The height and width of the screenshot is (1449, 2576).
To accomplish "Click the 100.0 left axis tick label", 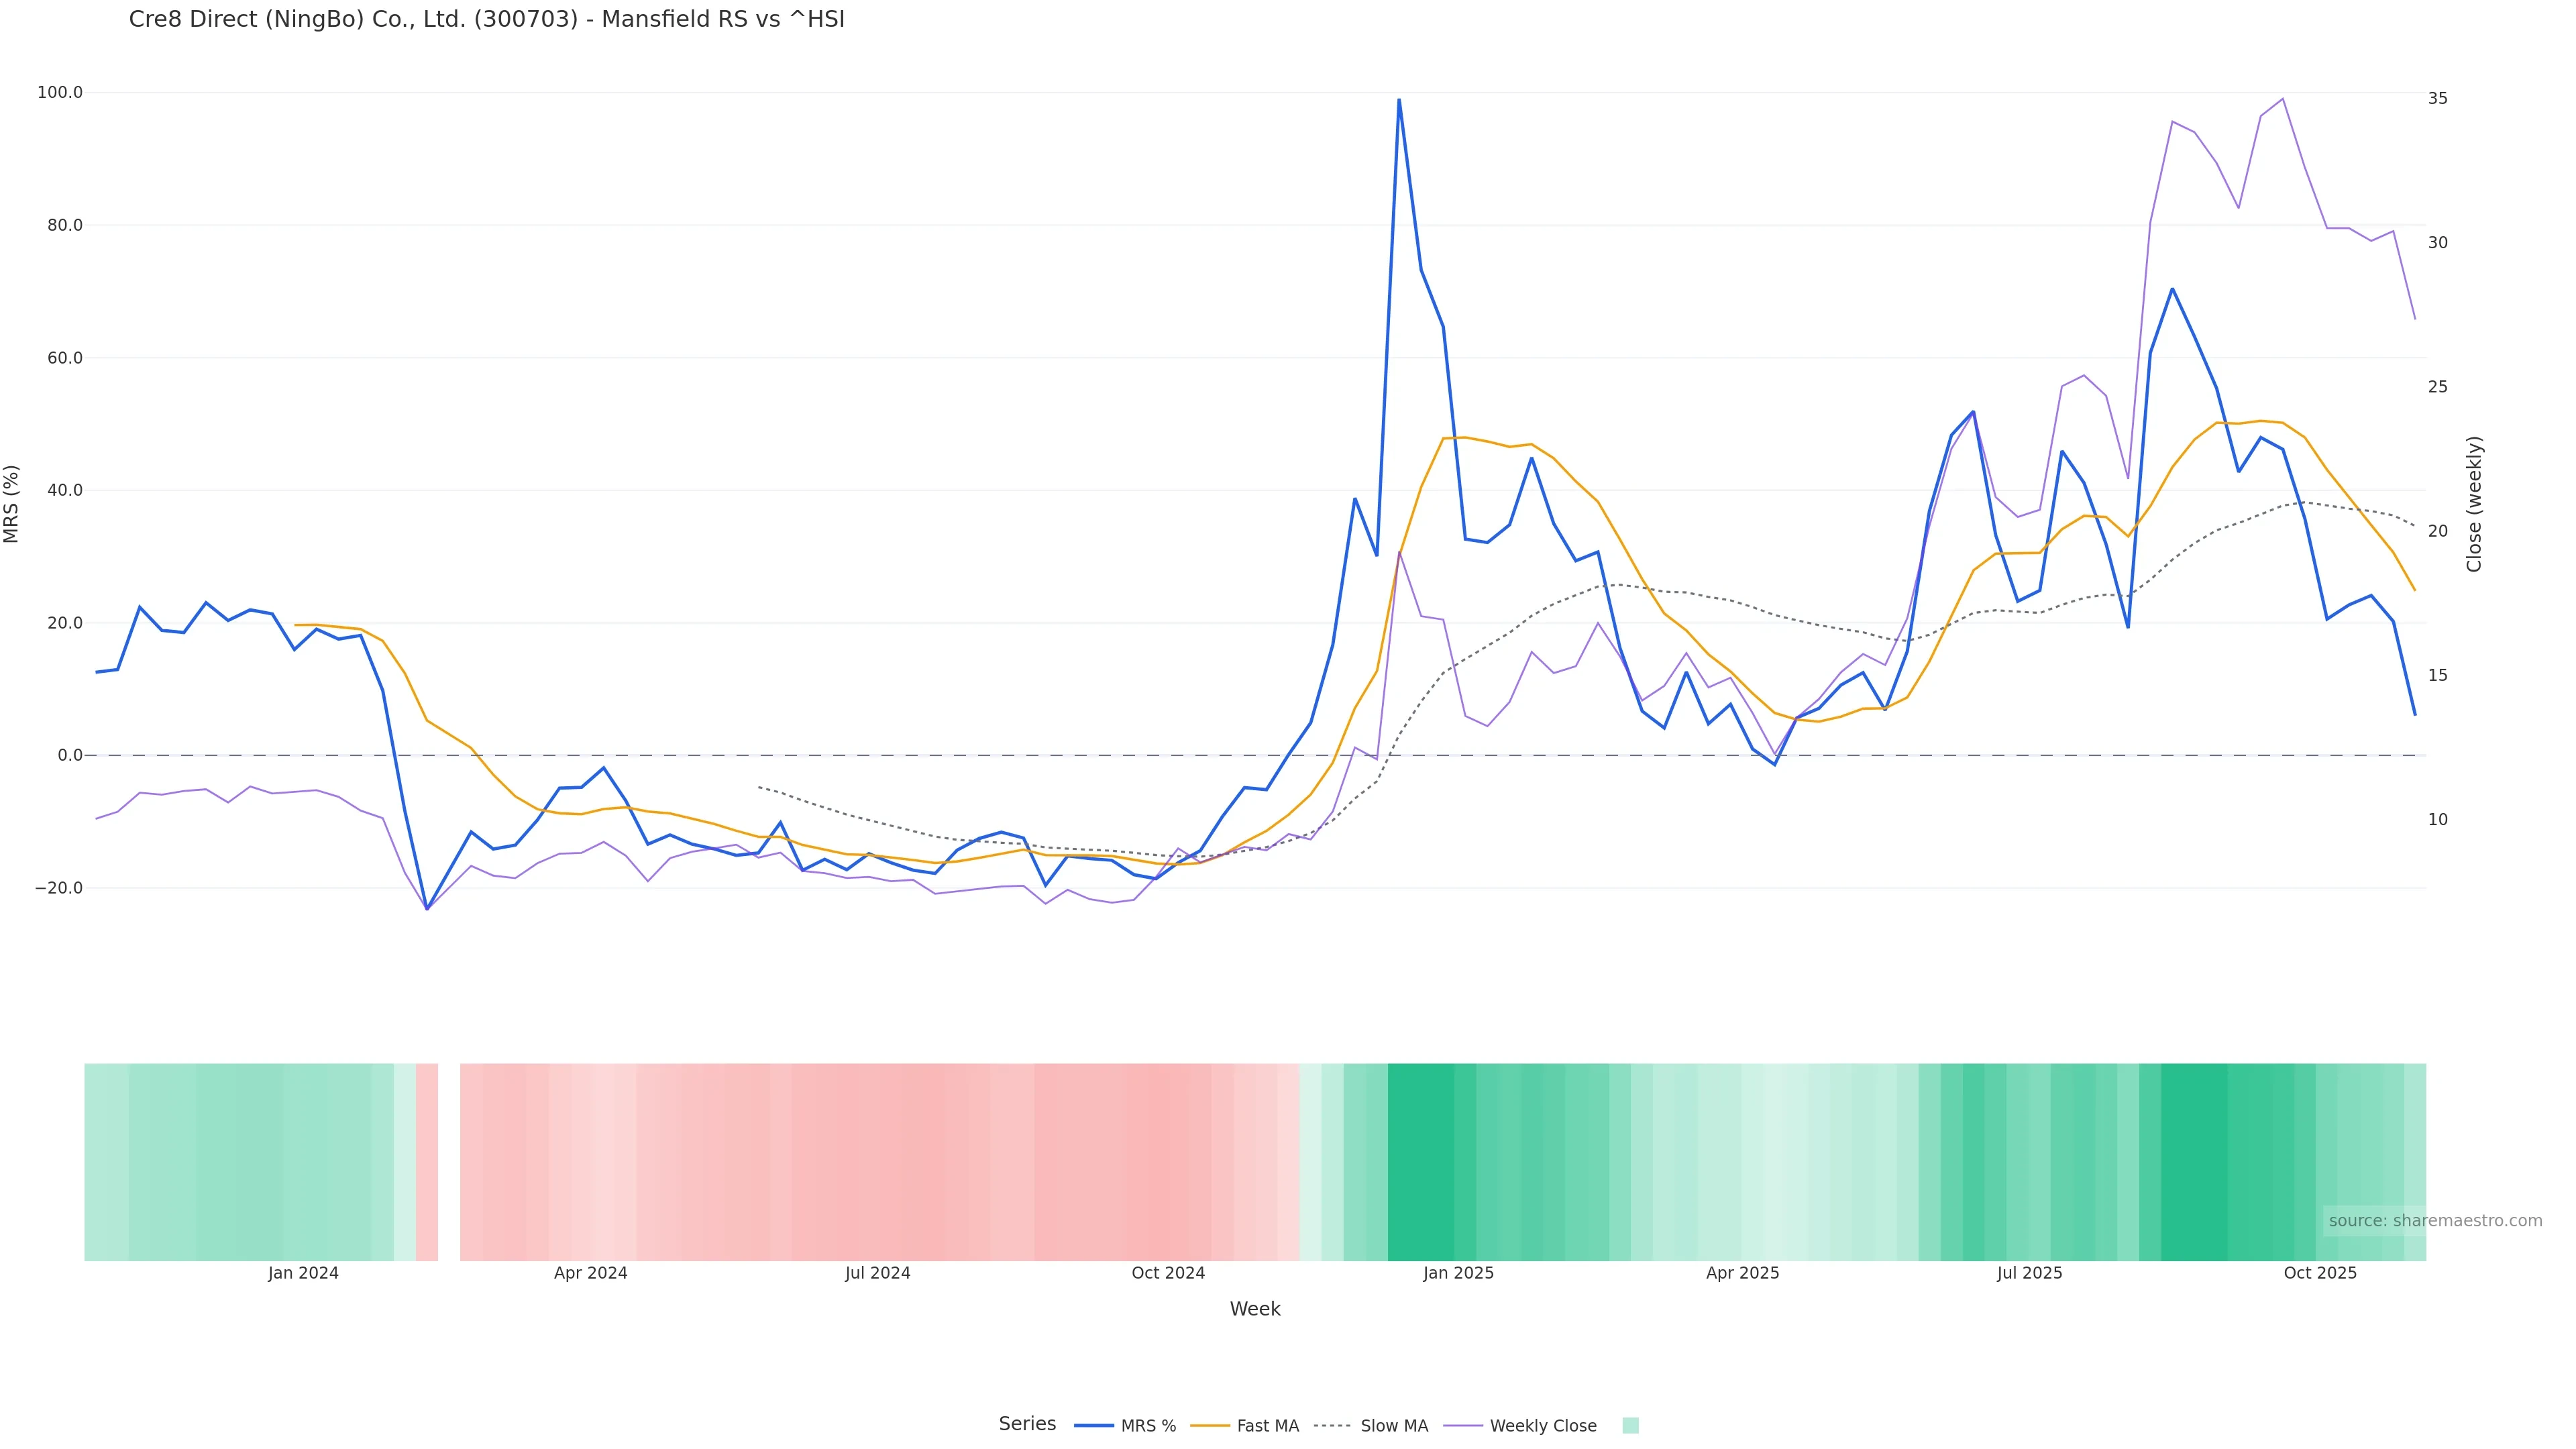I will point(60,93).
